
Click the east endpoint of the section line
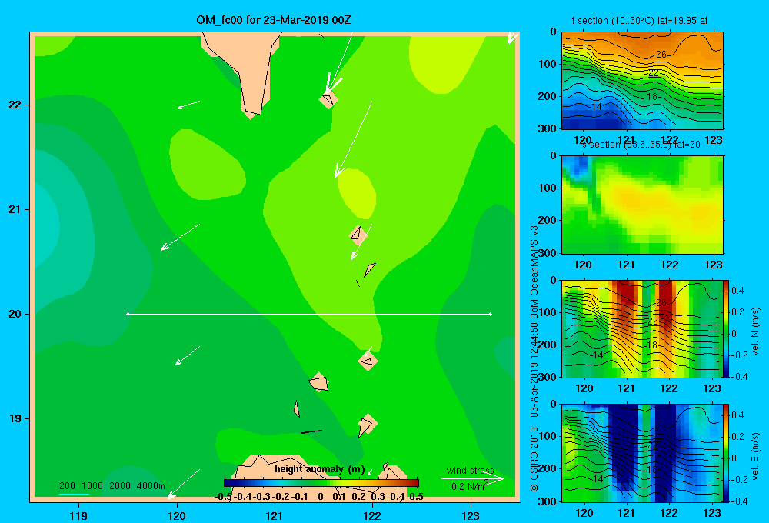pyautogui.click(x=491, y=314)
